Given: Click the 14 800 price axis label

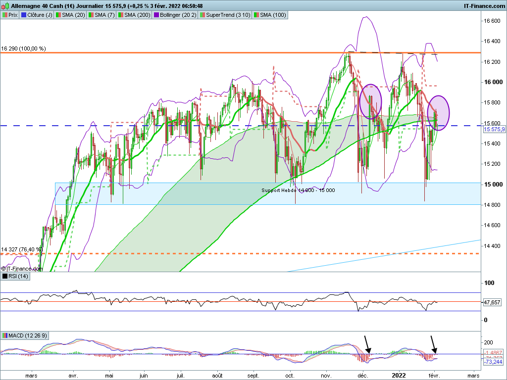Looking at the screenshot, I should pos(492,205).
